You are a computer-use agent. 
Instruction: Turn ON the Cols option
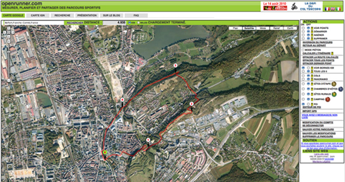click(303, 76)
